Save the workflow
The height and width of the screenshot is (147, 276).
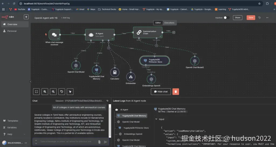[251, 17]
